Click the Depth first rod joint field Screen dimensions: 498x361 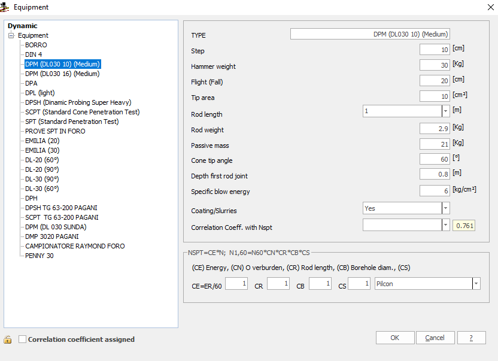[435, 174]
